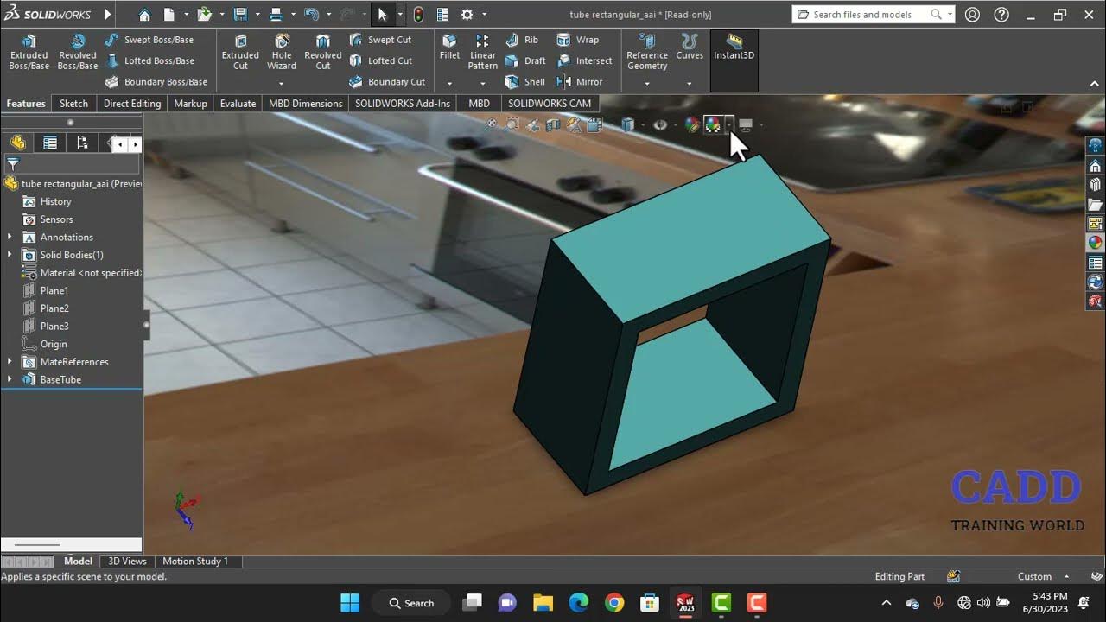Choose the Lofted Cut feature
1106x622 pixels.
coord(380,60)
